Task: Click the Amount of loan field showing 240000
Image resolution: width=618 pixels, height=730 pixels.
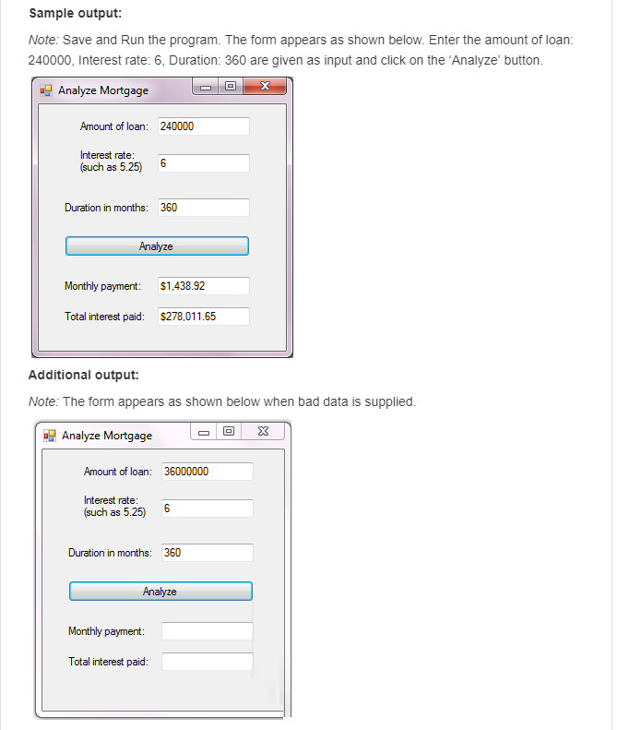Action: tap(204, 126)
